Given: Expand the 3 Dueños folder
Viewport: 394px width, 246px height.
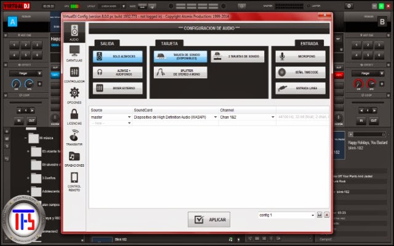Looking at the screenshot, I should 28,178.
